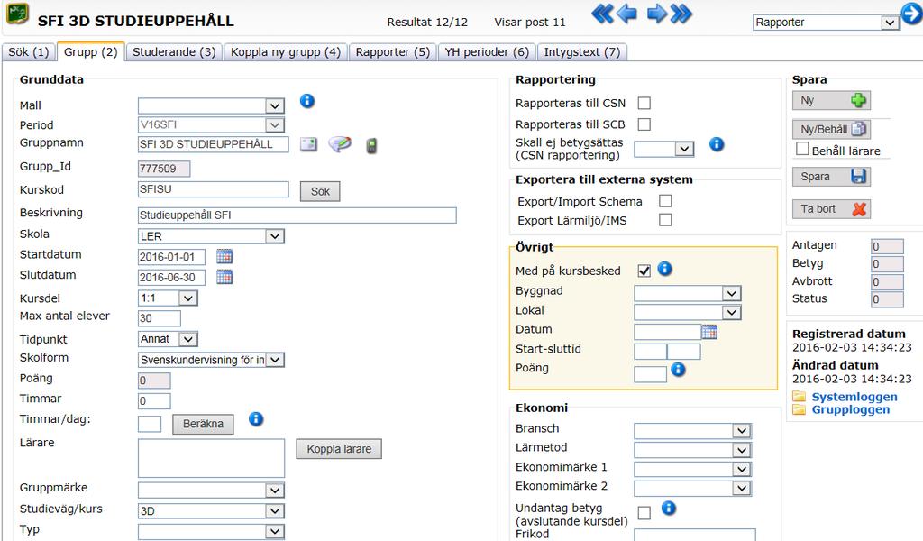
Task: Go to previous record arrow
Action: tap(627, 13)
